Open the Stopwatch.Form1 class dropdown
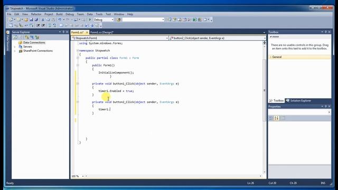This screenshot has width=338, height=190. pyautogui.click(x=167, y=38)
